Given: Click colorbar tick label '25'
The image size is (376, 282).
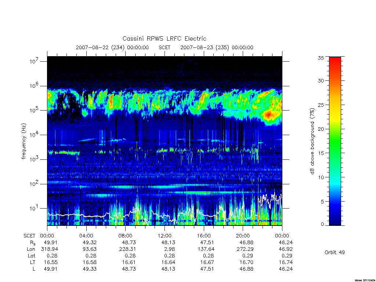Looking at the screenshot, I should tap(321, 105).
